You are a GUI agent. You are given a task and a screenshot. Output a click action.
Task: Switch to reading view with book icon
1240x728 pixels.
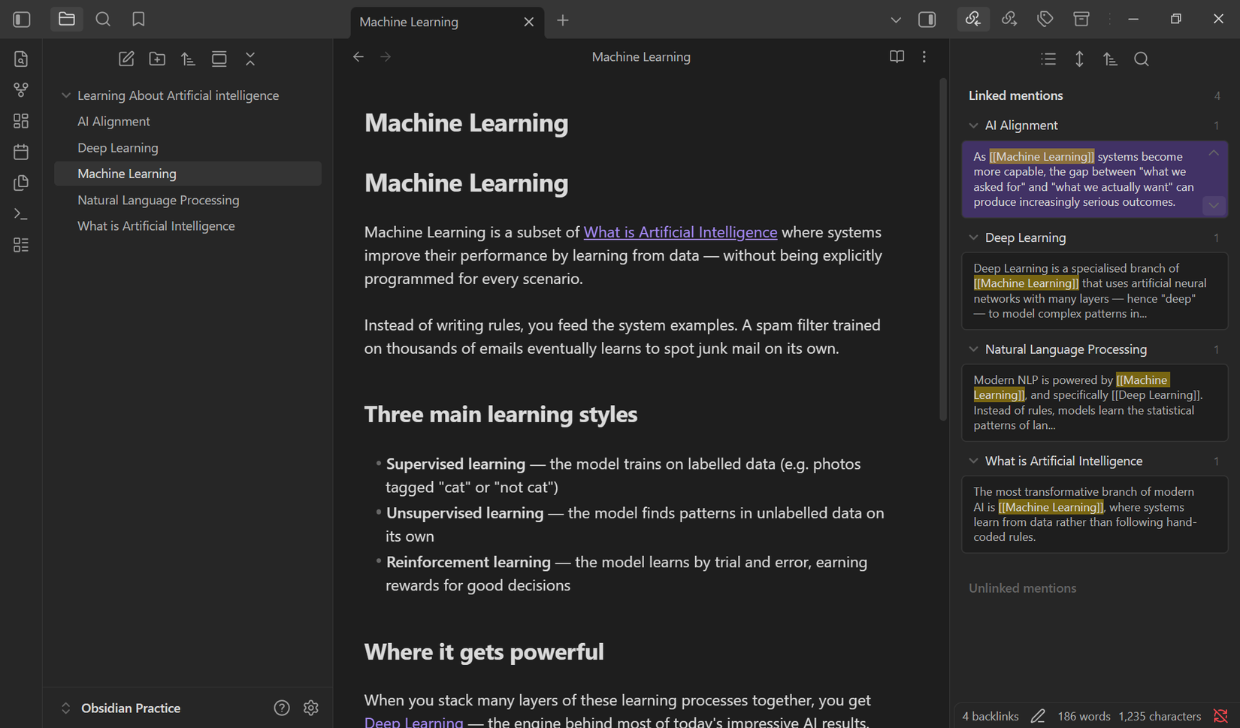click(x=897, y=57)
